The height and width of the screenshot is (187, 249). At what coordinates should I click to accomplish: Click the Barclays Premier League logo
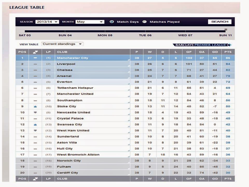(202, 45)
